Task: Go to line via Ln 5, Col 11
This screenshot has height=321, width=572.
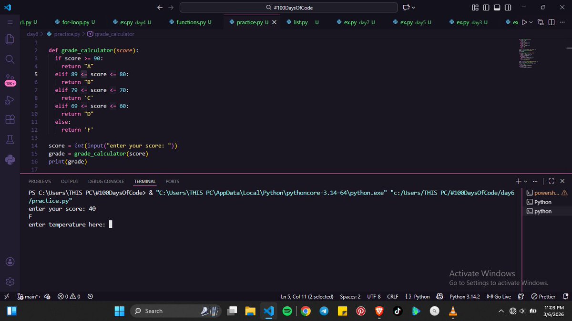Action: (307, 296)
